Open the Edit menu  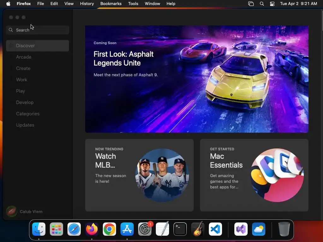click(54, 4)
